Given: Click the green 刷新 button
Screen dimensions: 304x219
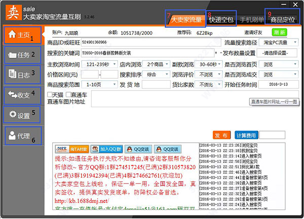Looking at the screenshot, I should [x=279, y=32].
